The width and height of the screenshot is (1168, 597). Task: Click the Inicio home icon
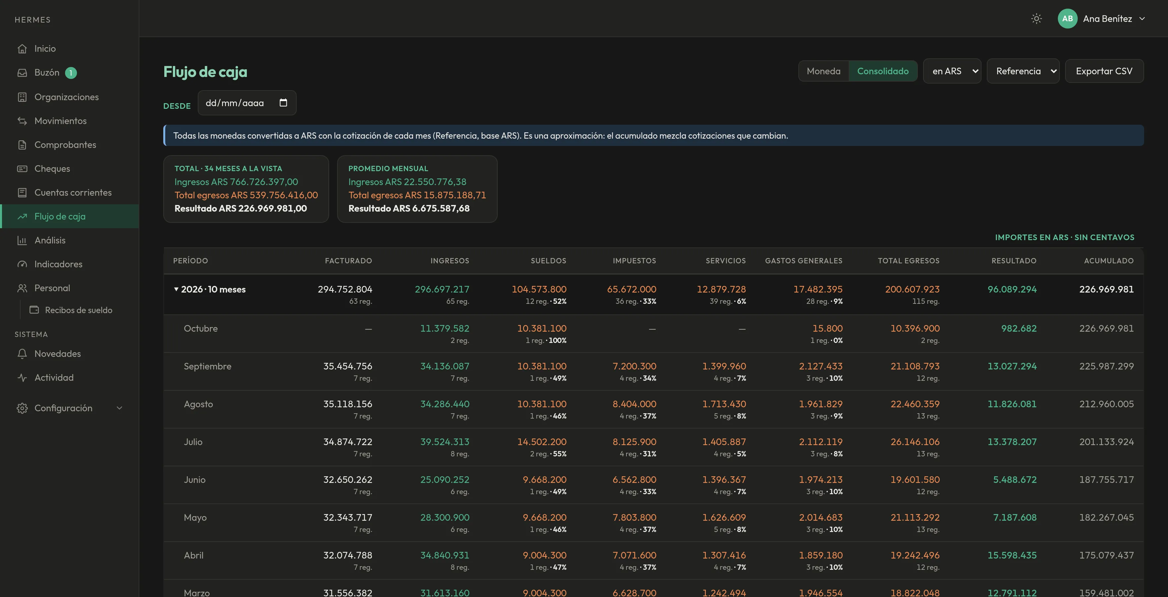(22, 48)
